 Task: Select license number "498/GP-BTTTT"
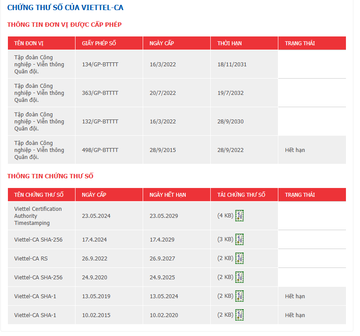point(100,150)
